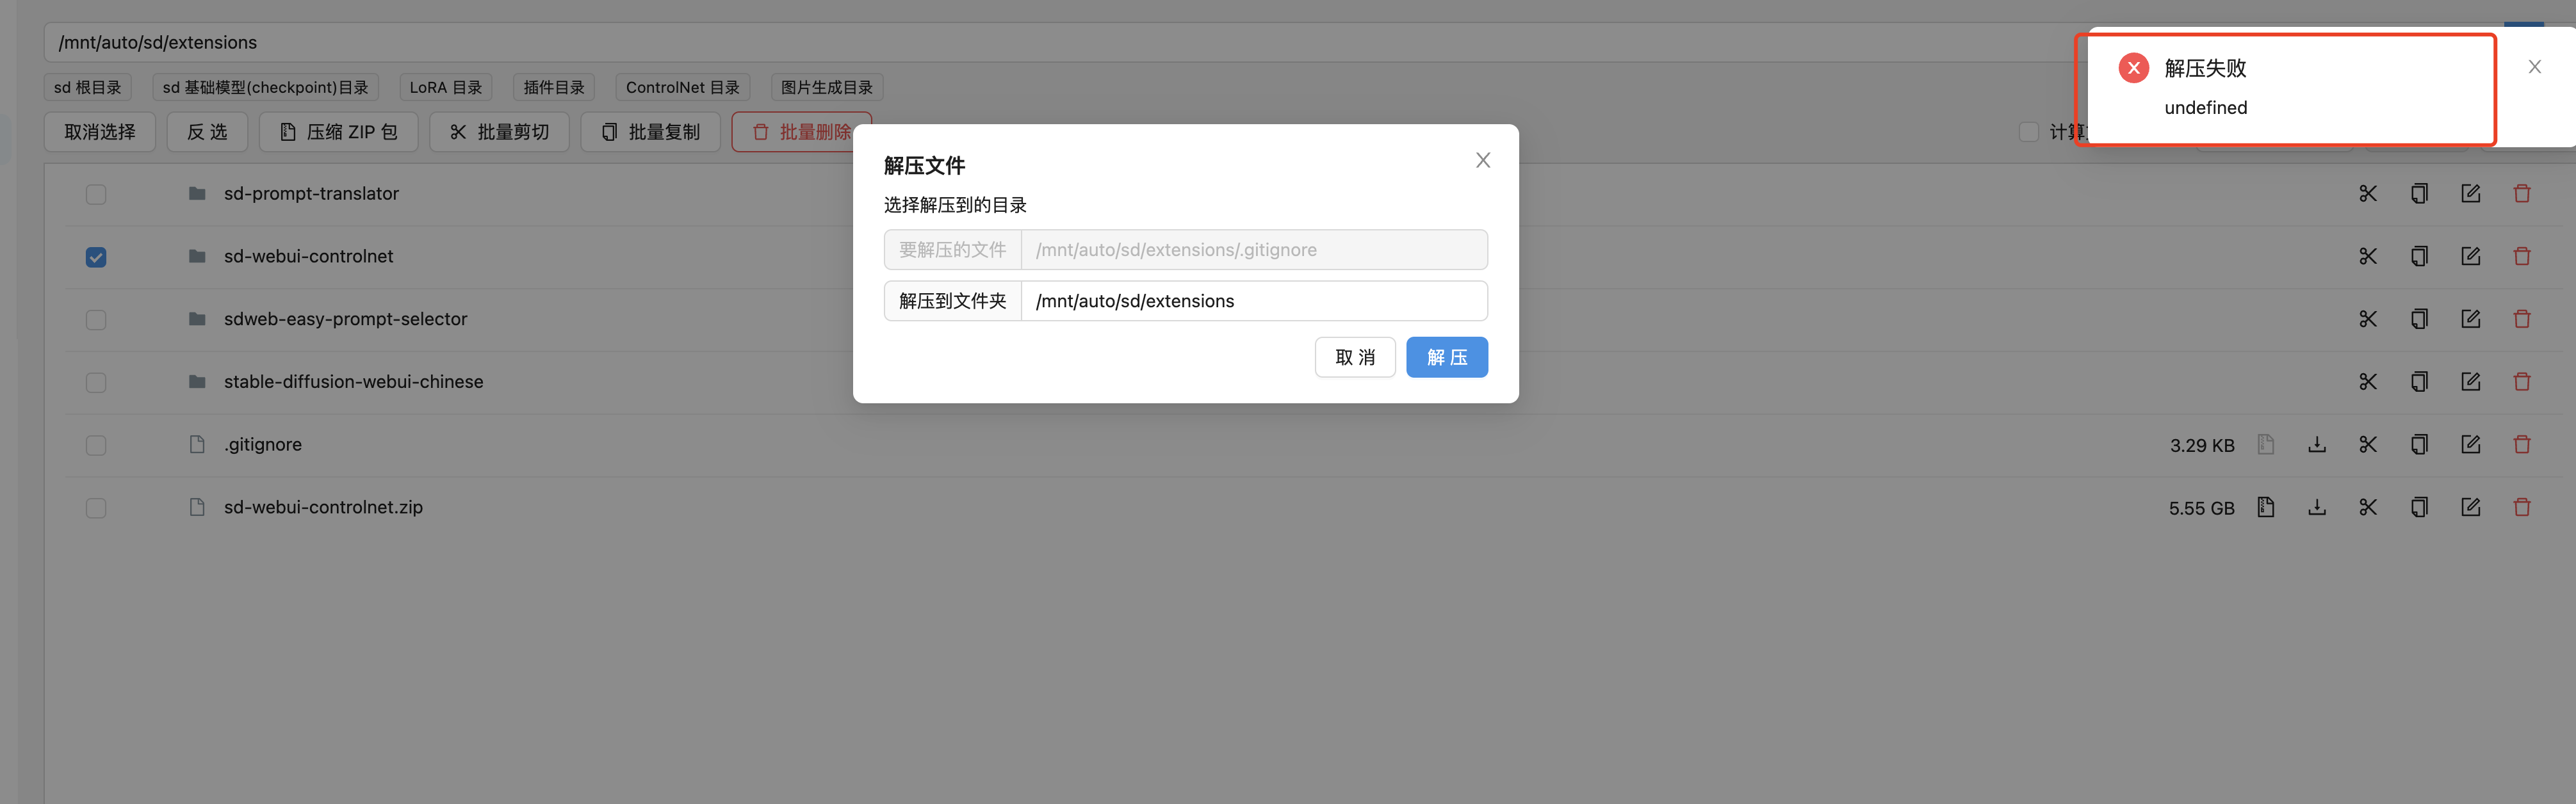The image size is (2576, 804).
Task: Delete the sd-webui-controlnet.zip file
Action: tap(2521, 507)
